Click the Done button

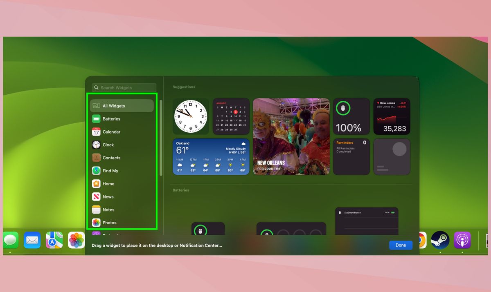click(401, 245)
